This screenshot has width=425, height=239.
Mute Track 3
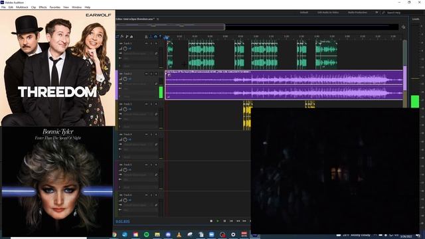click(x=147, y=104)
